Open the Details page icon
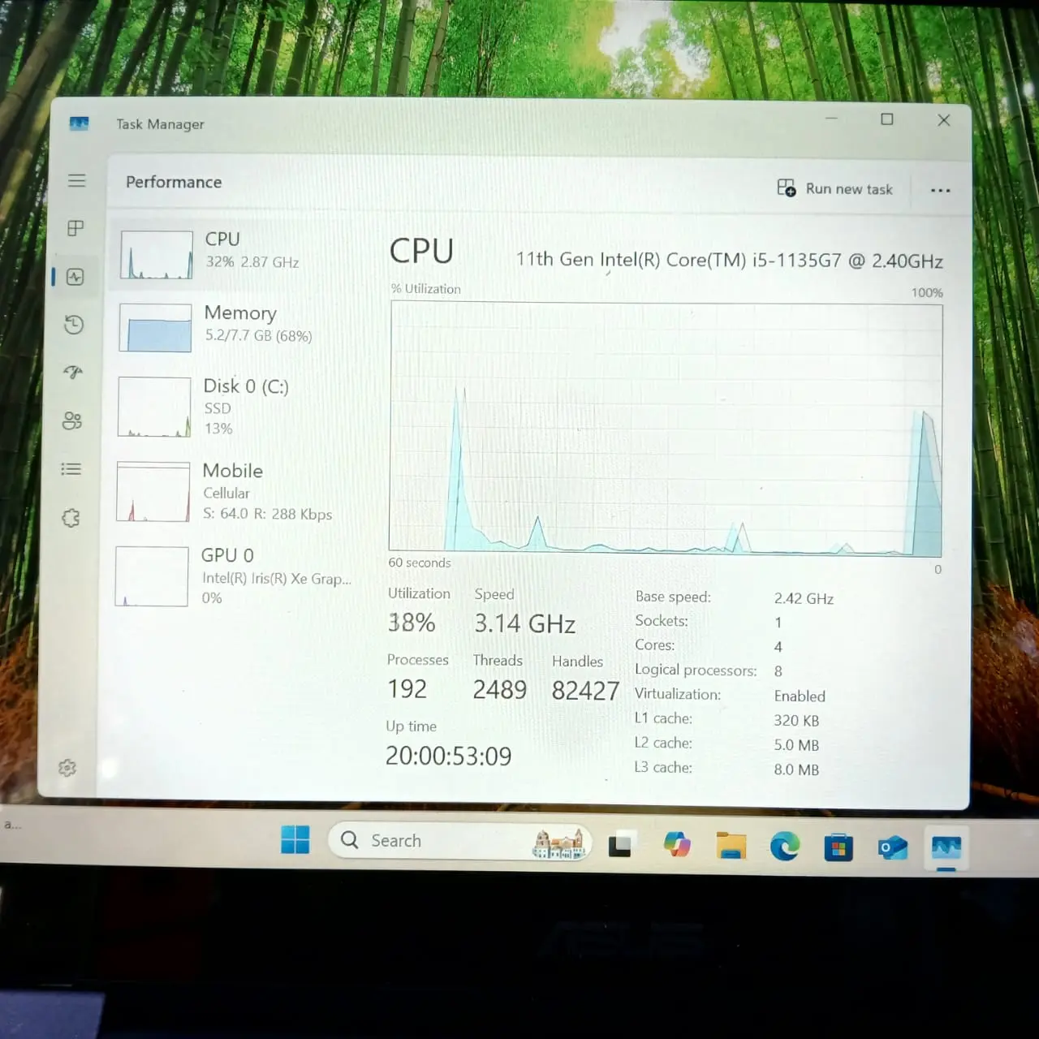This screenshot has width=1039, height=1039. (x=71, y=469)
